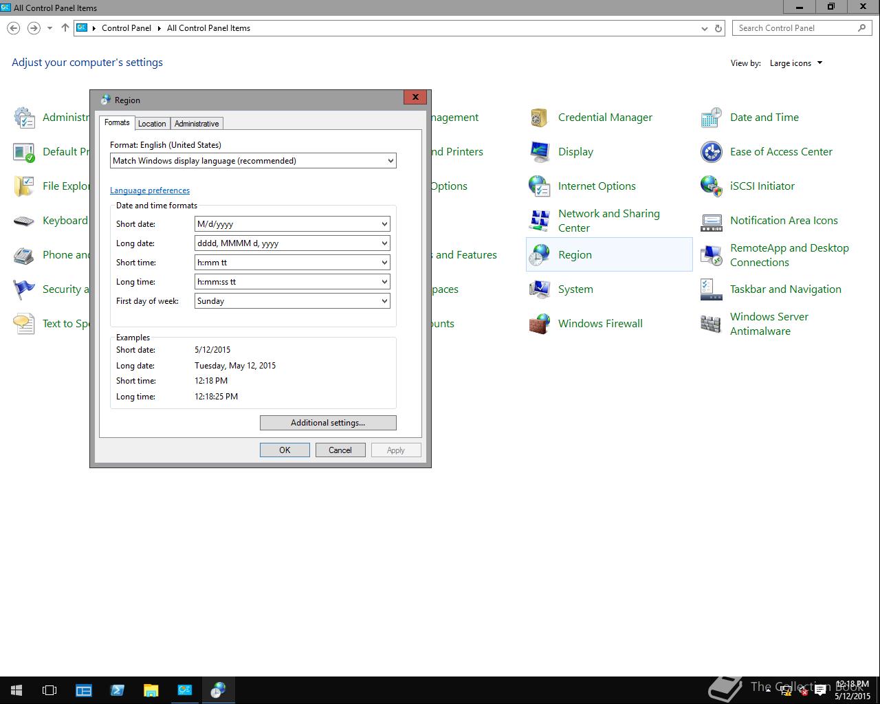Click the Cancel button in Region dialog
The height and width of the screenshot is (704, 880).
point(340,450)
